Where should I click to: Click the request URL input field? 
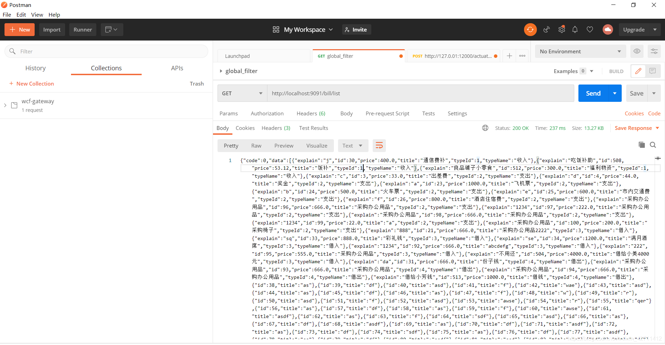[420, 93]
